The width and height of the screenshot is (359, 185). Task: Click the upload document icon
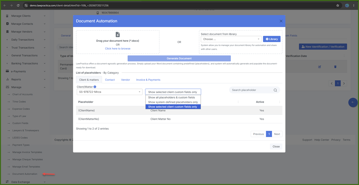[x=118, y=34]
